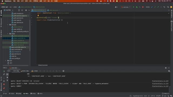
Task: Open the .env file
Action: (x=10, y=63)
